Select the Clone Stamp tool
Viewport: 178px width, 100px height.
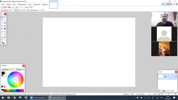click(2, 37)
